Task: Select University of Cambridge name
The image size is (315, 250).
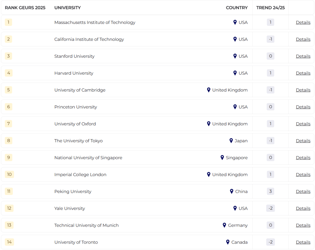Action: 80,90
